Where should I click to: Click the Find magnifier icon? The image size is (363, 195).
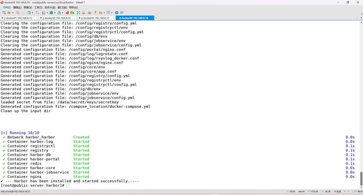pyautogui.click(x=38, y=13)
